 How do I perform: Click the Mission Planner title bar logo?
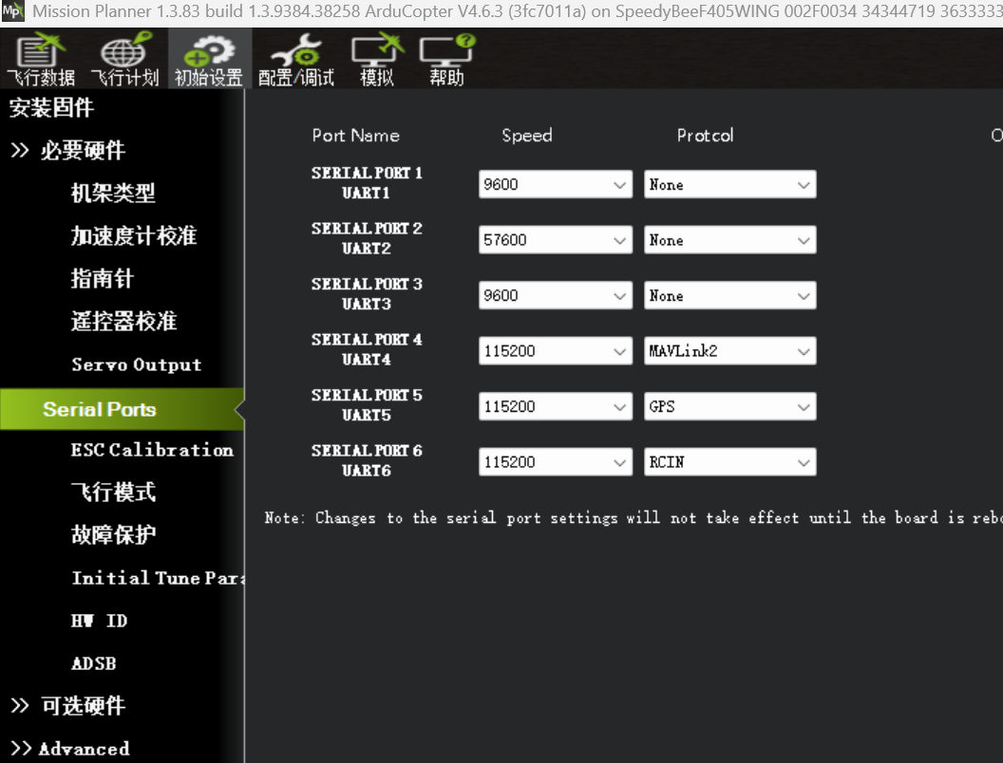[x=12, y=11]
